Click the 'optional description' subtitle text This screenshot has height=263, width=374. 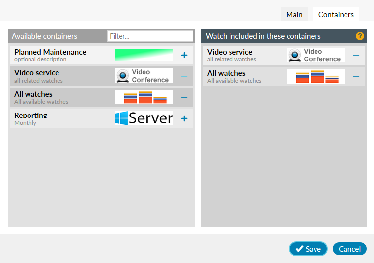click(x=40, y=59)
